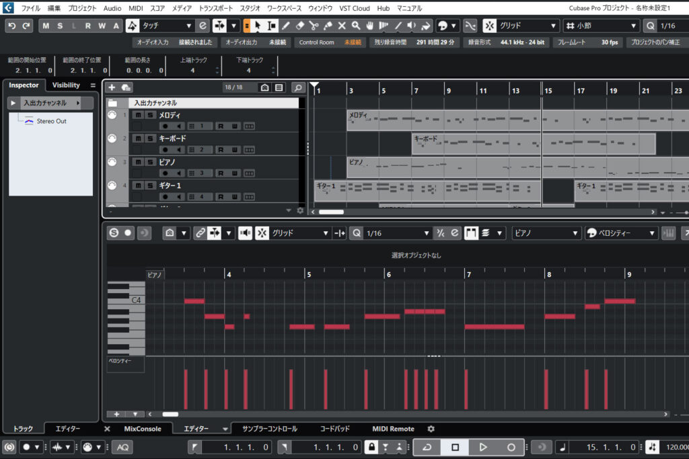Select the Draw pencil tool
The height and width of the screenshot is (459, 689).
(286, 26)
